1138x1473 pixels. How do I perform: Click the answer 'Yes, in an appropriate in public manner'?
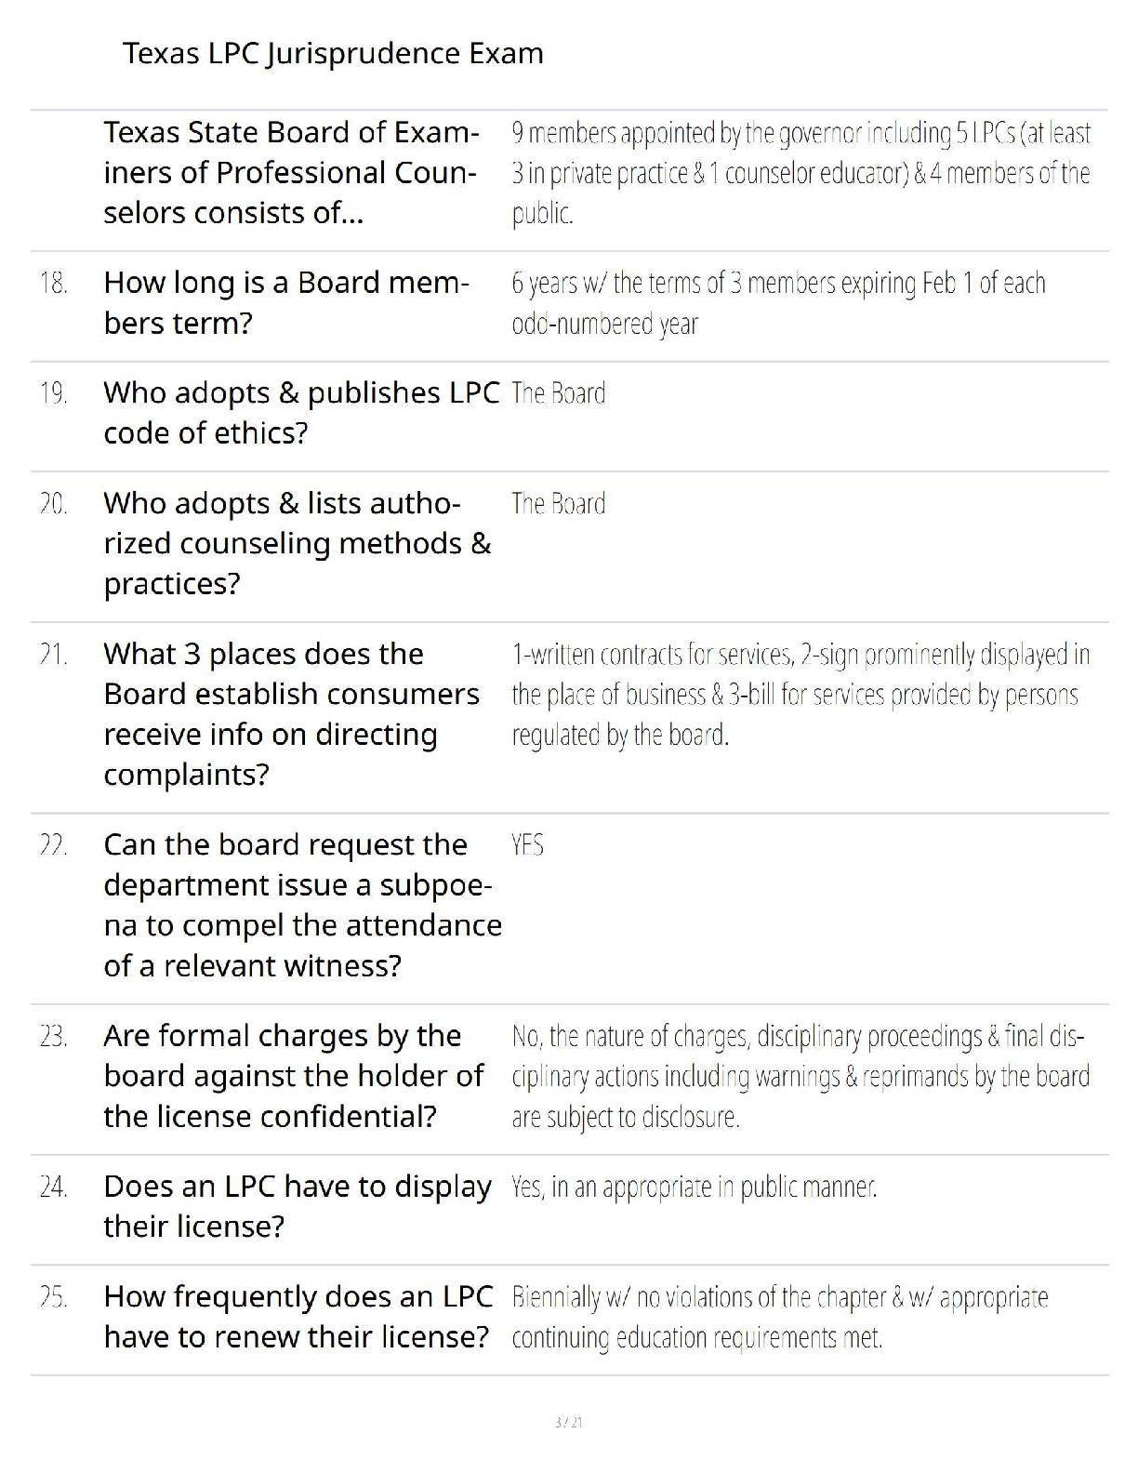pos(694,1188)
